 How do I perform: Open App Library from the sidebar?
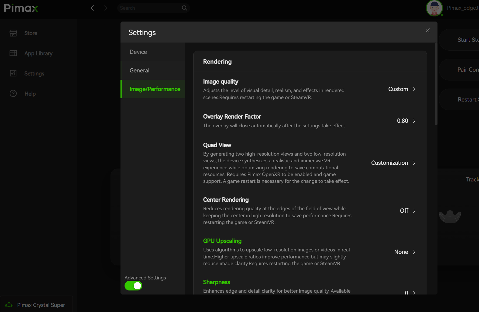[x=38, y=53]
